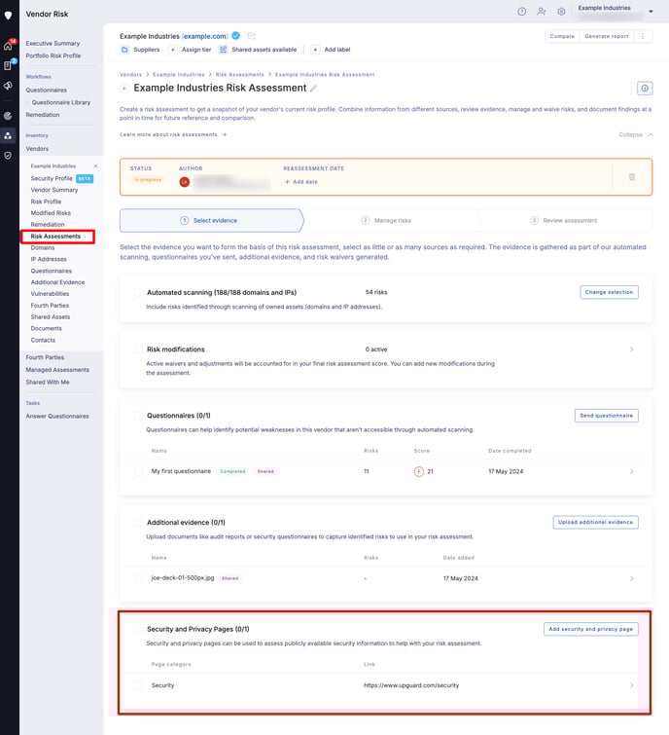This screenshot has width=669, height=735.
Task: Check the Additional evidence (0/1) checkbox
Action: click(x=139, y=522)
